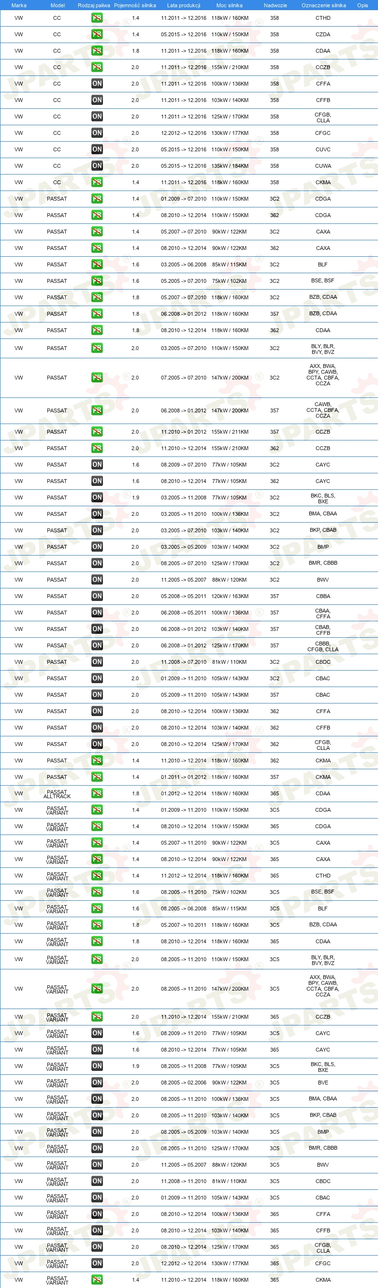Select the petrol icon for CC 1.8 CDAA
The width and height of the screenshot is (378, 1288).
tap(97, 51)
